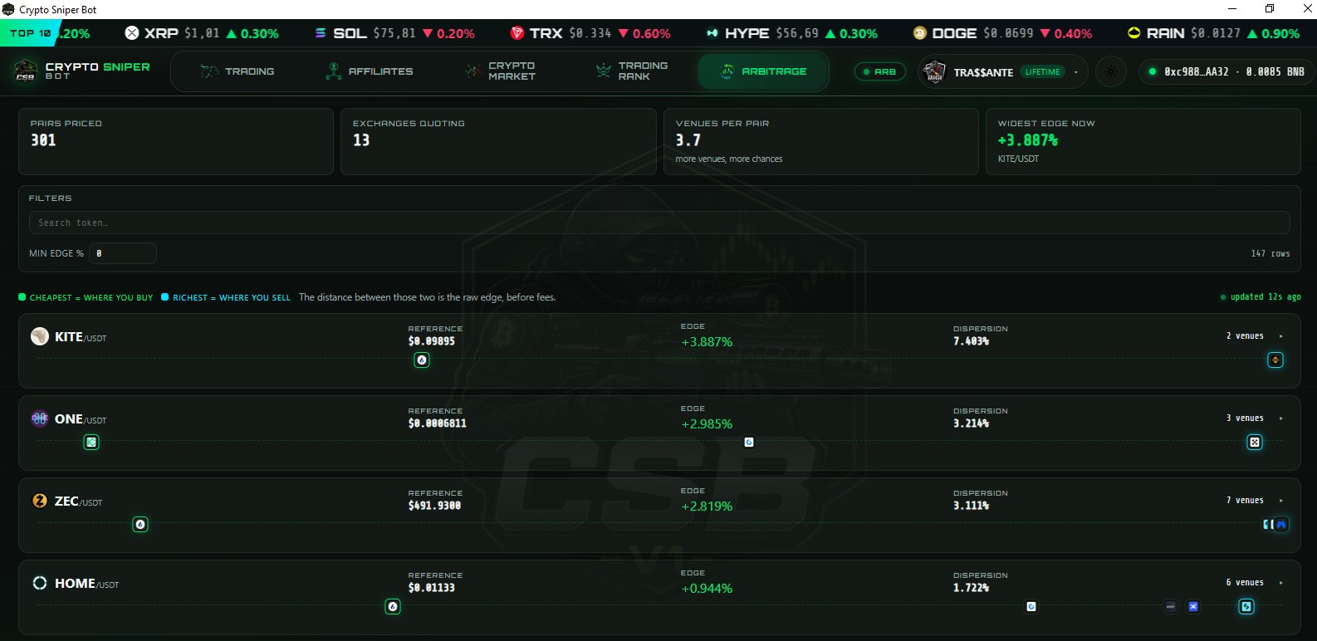Select ONE cheapest venue marker
Viewport: 1317px width, 641px height.
click(91, 443)
